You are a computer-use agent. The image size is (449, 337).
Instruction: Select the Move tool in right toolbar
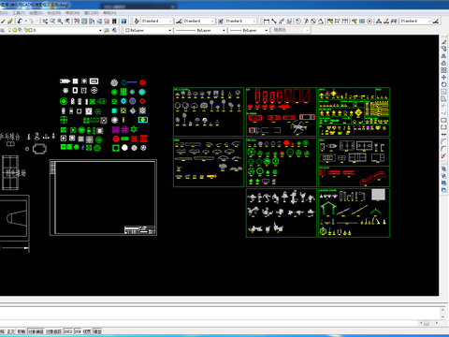coord(443,77)
